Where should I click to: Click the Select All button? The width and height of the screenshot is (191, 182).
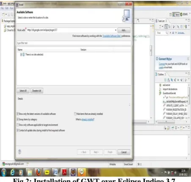click(x=23, y=91)
